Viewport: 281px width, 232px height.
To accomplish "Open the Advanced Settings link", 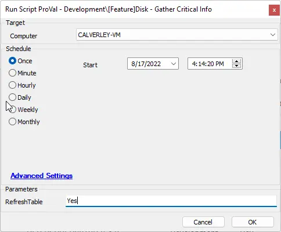I will 42,176.
